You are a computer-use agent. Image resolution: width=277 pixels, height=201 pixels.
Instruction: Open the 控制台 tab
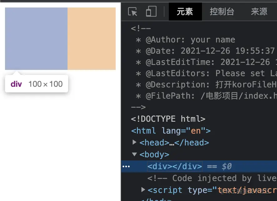tap(222, 12)
